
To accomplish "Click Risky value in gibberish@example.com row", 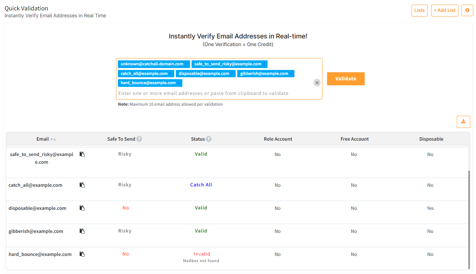I will pos(125,231).
